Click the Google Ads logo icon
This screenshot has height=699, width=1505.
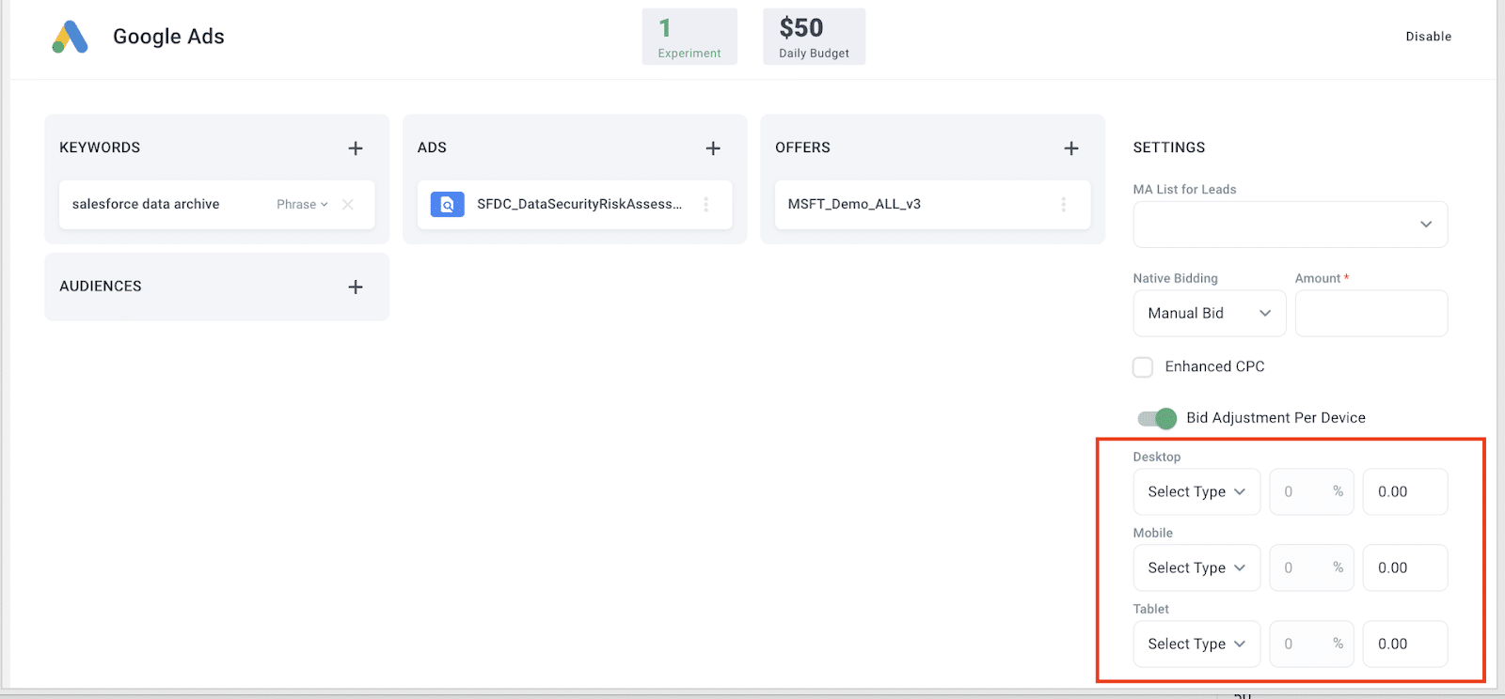pos(70,37)
